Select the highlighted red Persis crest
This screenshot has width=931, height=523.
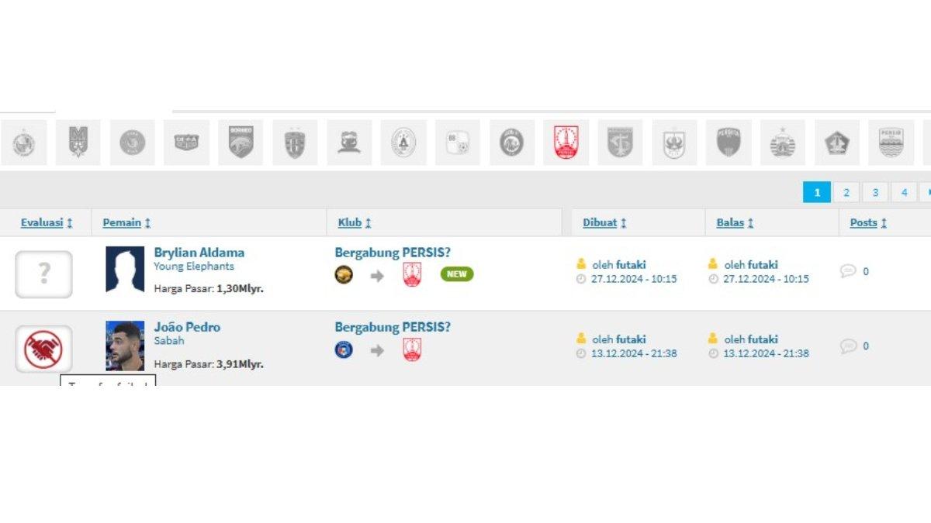pos(566,143)
